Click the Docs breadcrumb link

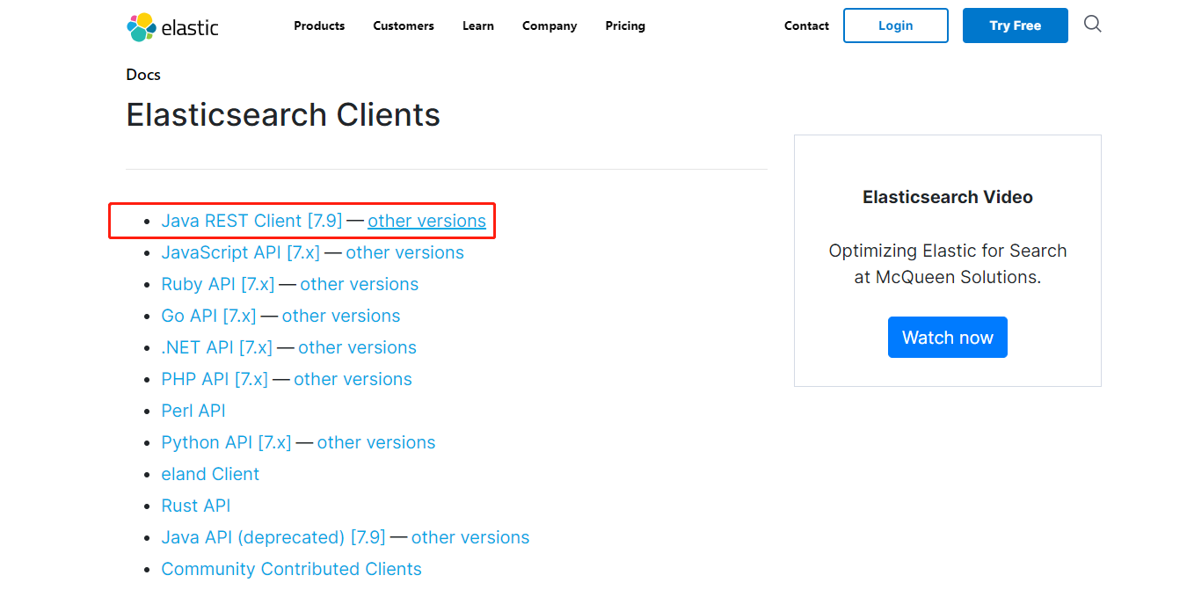click(x=143, y=75)
